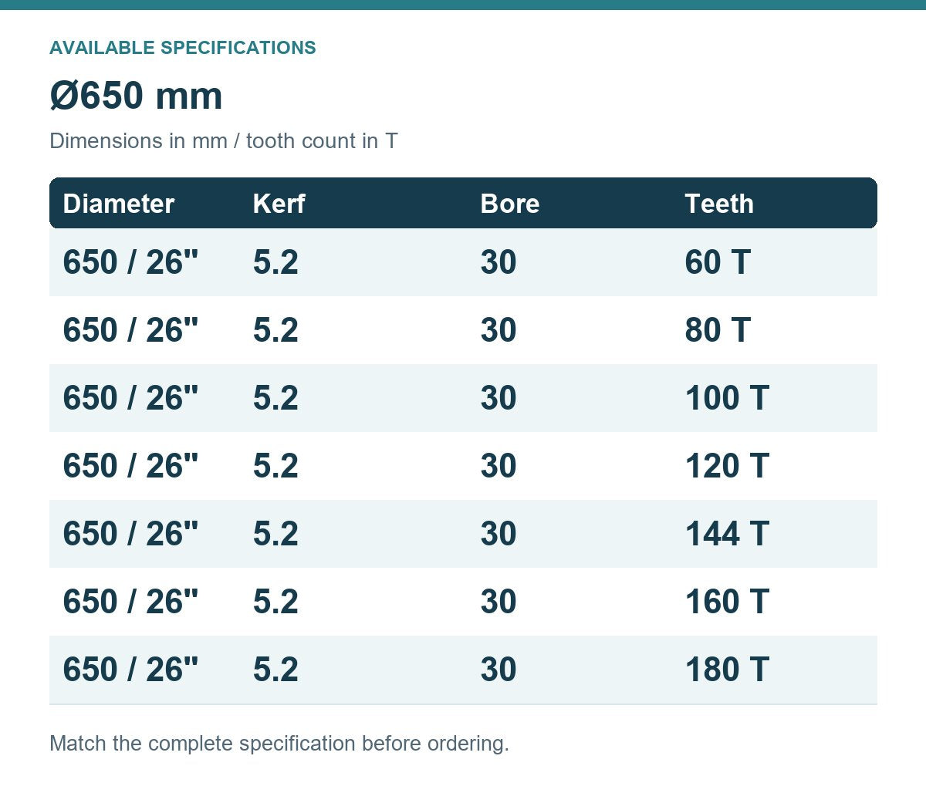Choose the "30" bore value in the 80 T row
The image size is (926, 793).
pyautogui.click(x=498, y=330)
